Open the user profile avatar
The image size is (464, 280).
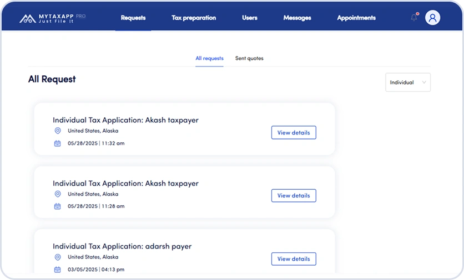432,18
